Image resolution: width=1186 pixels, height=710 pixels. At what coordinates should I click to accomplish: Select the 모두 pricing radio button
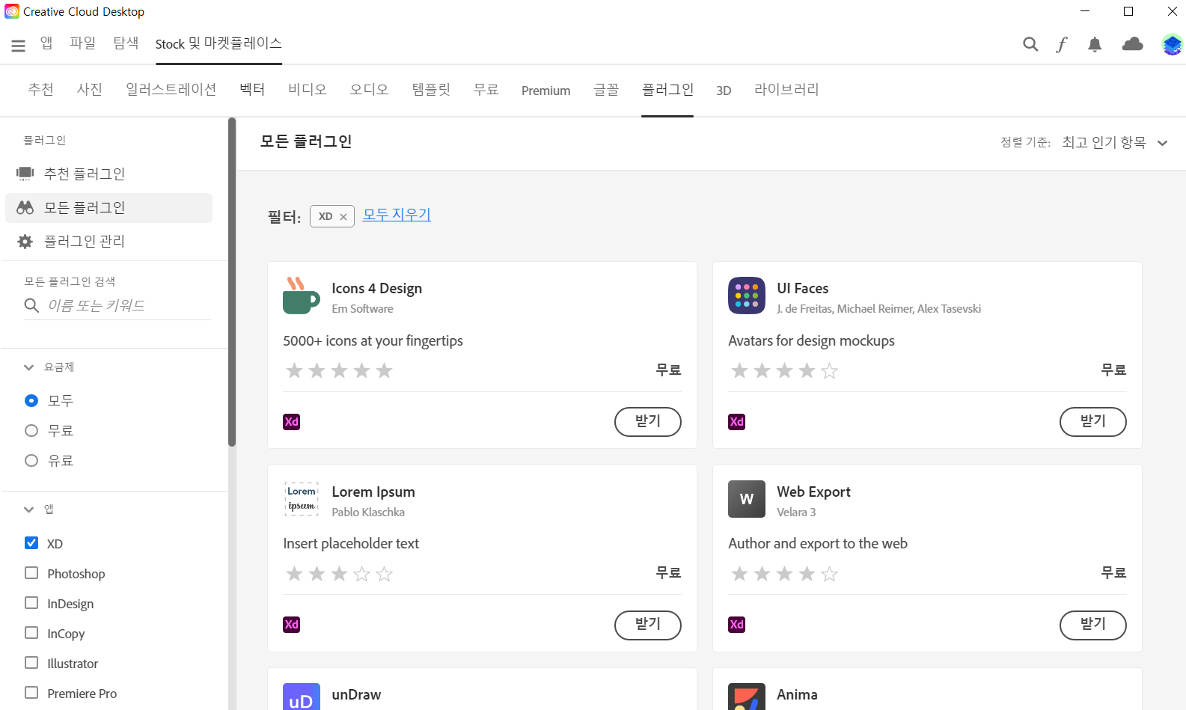point(31,401)
